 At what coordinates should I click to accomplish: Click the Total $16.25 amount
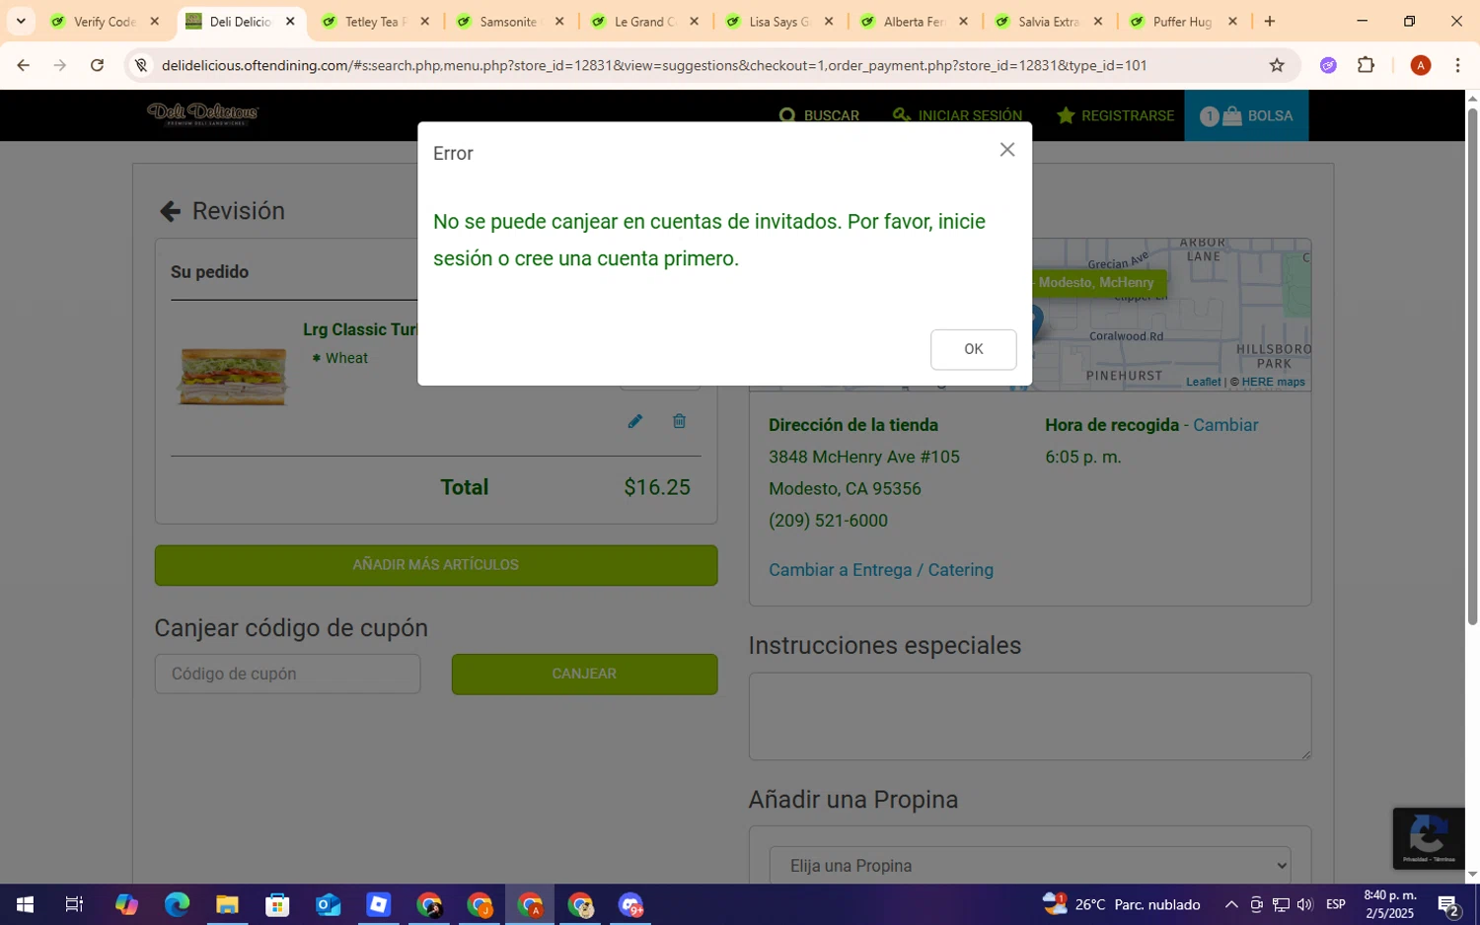pyautogui.click(x=656, y=487)
